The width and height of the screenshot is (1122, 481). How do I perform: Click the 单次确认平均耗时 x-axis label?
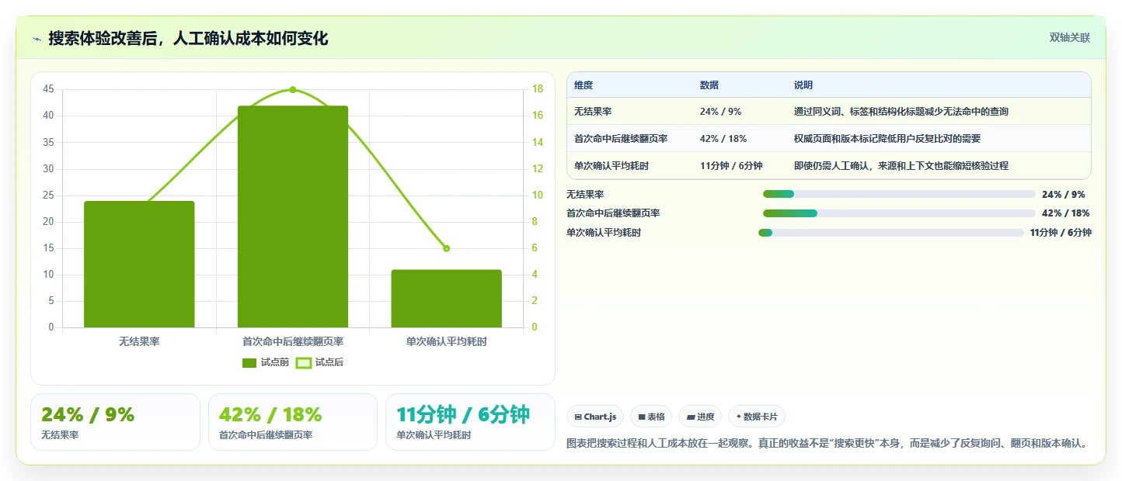click(446, 341)
